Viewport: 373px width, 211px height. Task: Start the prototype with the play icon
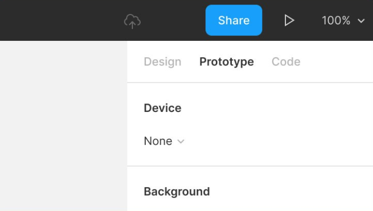point(289,20)
